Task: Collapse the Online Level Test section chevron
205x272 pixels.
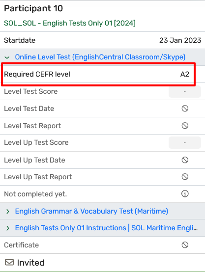Action: (x=7, y=57)
